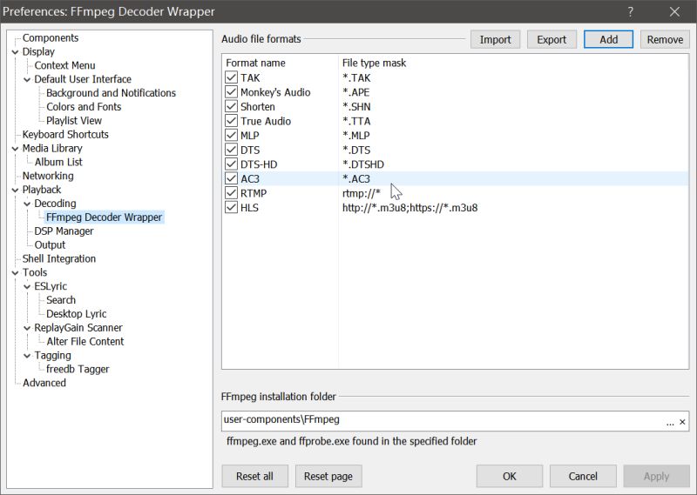The width and height of the screenshot is (697, 495).
Task: Uncheck the DTS format checkbox
Action: (231, 150)
